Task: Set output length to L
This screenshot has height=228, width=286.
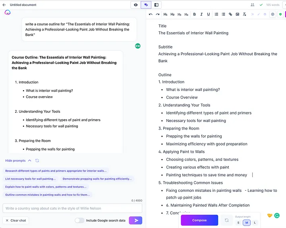Action: [255, 223]
